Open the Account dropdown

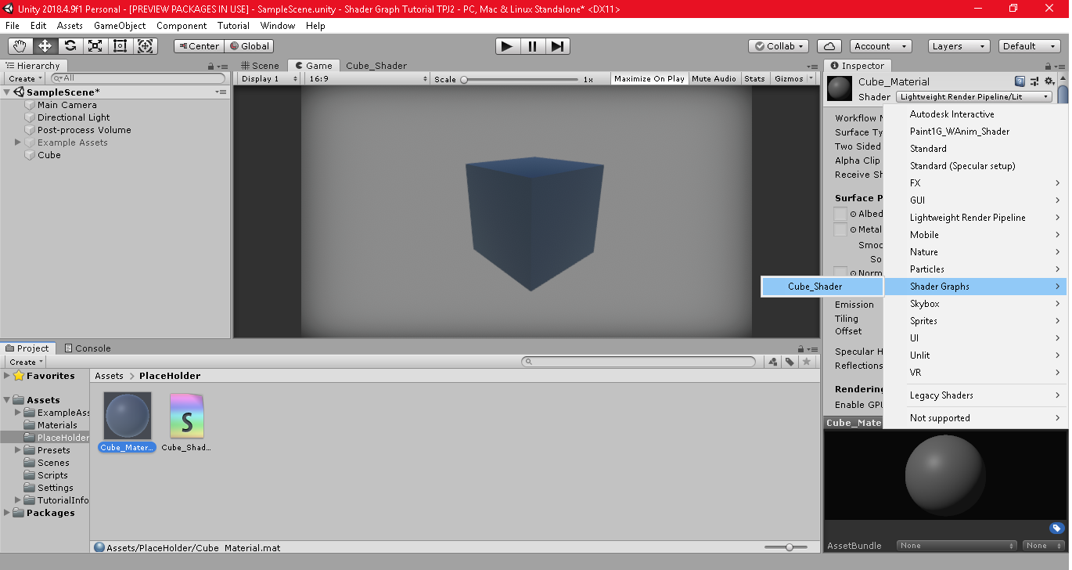[x=880, y=46]
